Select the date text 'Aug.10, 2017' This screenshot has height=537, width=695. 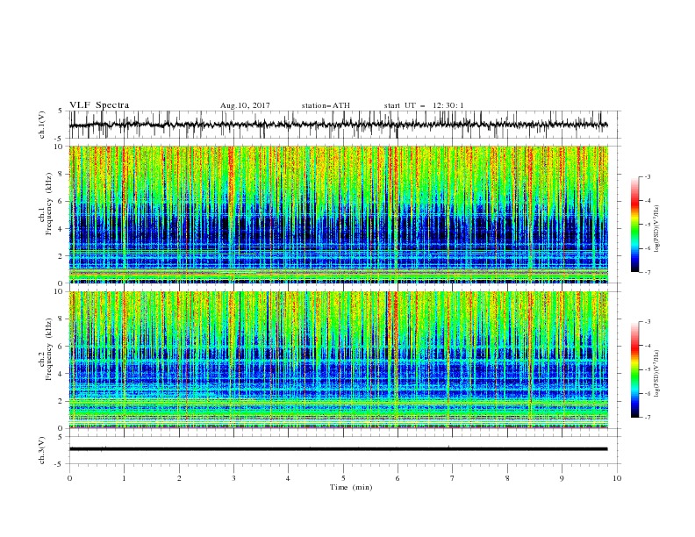[245, 105]
